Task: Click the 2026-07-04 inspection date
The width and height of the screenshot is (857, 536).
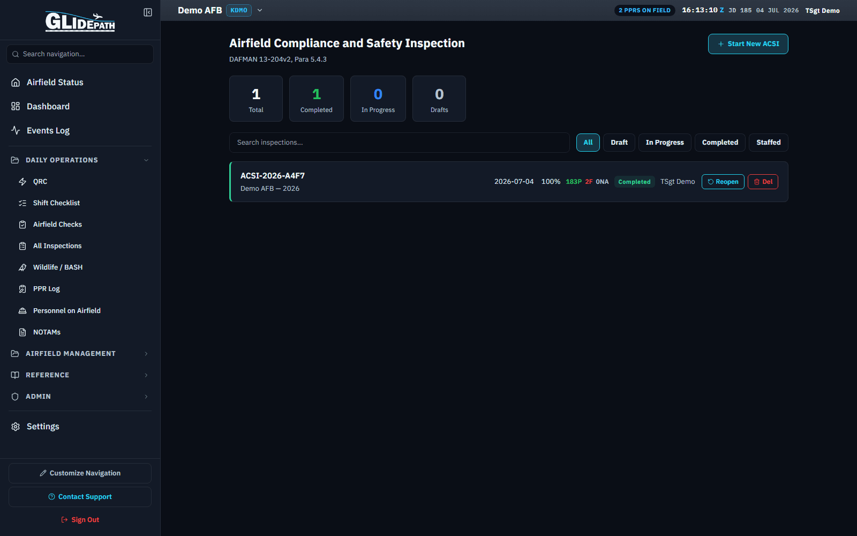Action: click(x=514, y=182)
